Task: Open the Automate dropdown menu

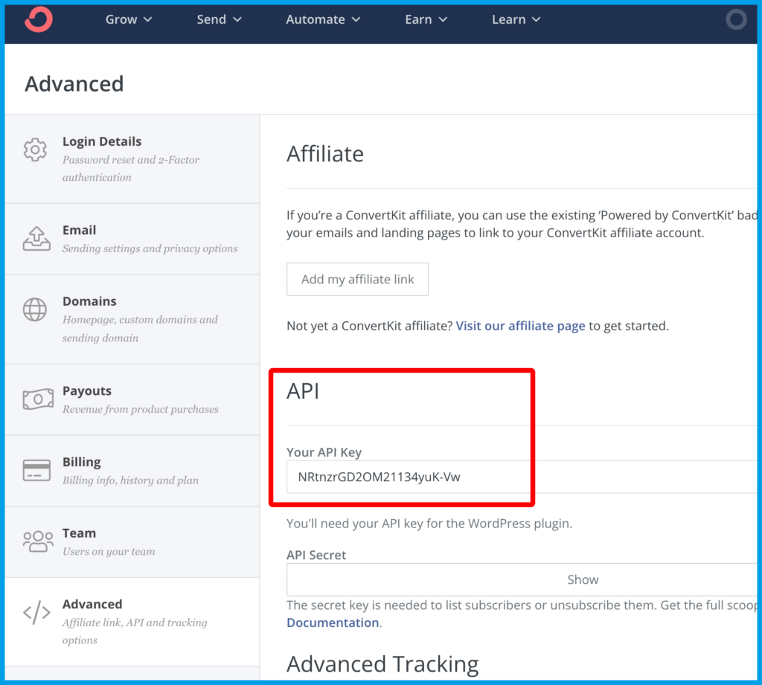Action: [x=323, y=20]
